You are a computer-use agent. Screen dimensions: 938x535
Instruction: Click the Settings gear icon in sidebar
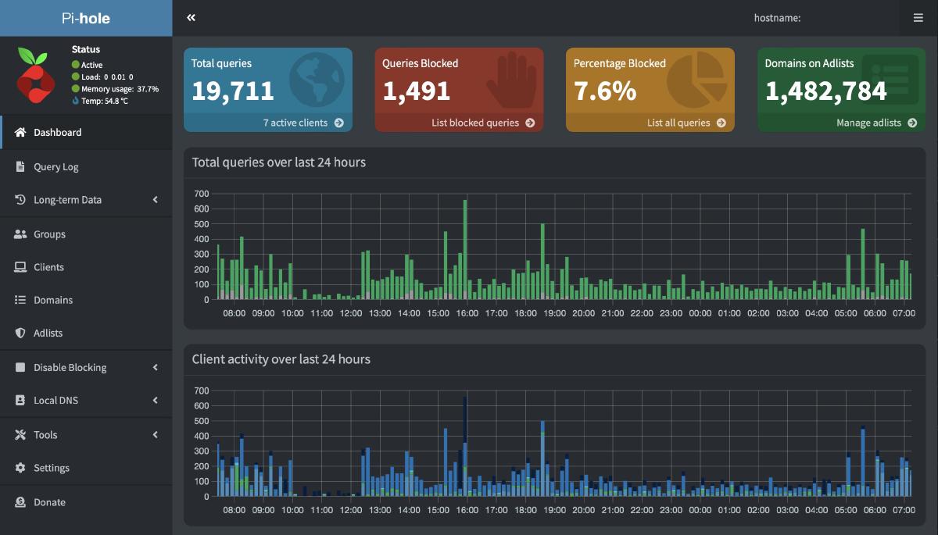(x=20, y=468)
